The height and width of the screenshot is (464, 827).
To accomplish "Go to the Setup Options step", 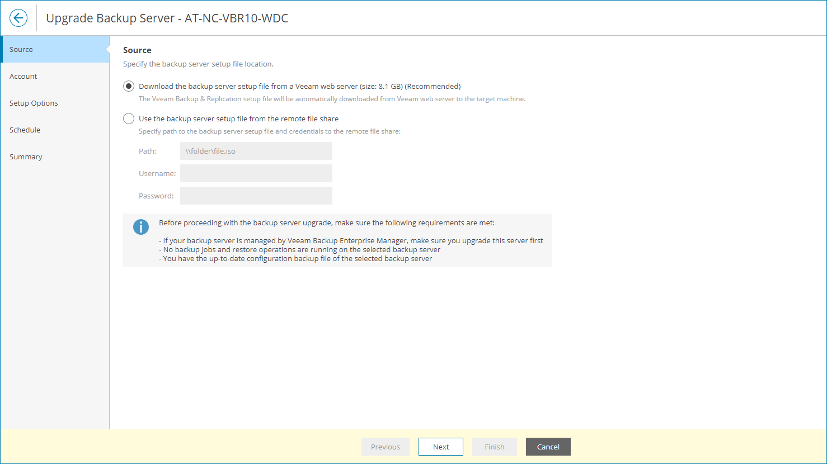I will coord(55,103).
